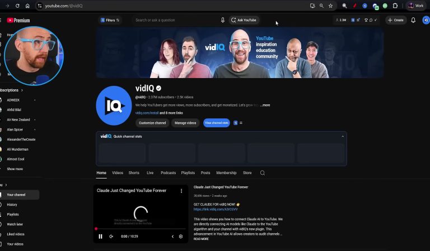Click the small vidIQ icon beside View channel stats
The height and width of the screenshot is (251, 430).
coord(235,123)
